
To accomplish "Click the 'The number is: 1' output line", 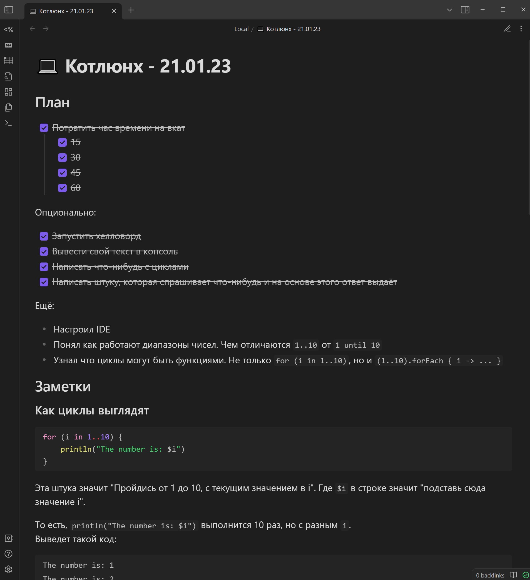I will [x=78, y=565].
